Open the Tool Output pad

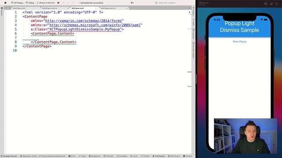(x=159, y=156)
